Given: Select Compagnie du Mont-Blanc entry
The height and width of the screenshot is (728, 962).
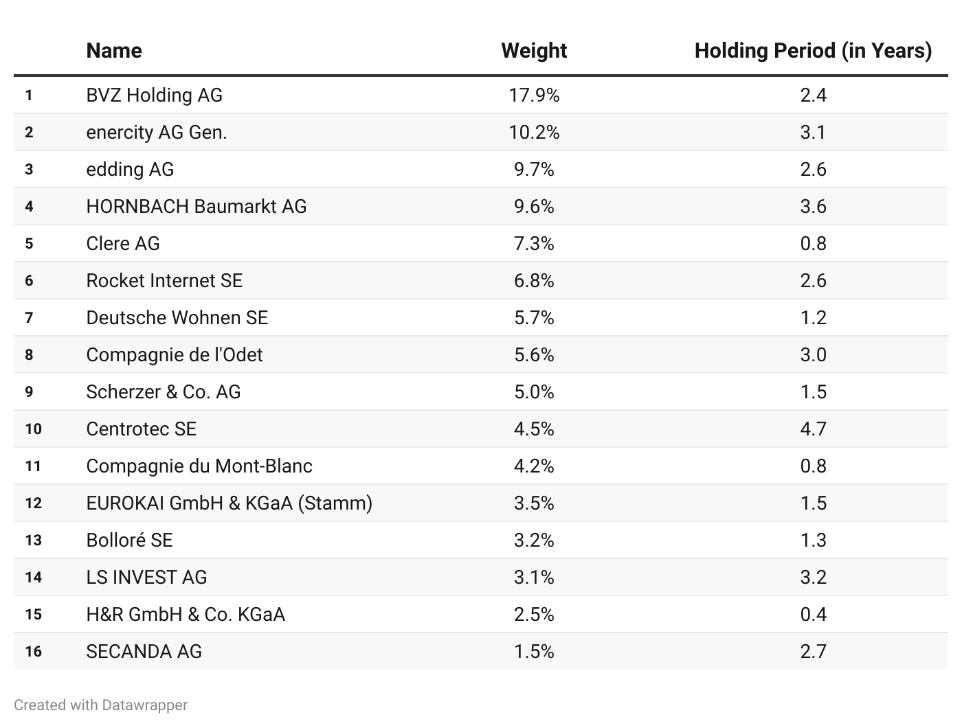Looking at the screenshot, I should pos(199,466).
